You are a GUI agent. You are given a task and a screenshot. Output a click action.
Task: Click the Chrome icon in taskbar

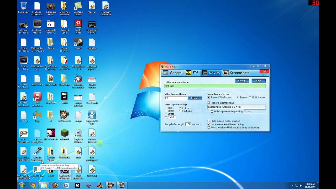coord(33,185)
